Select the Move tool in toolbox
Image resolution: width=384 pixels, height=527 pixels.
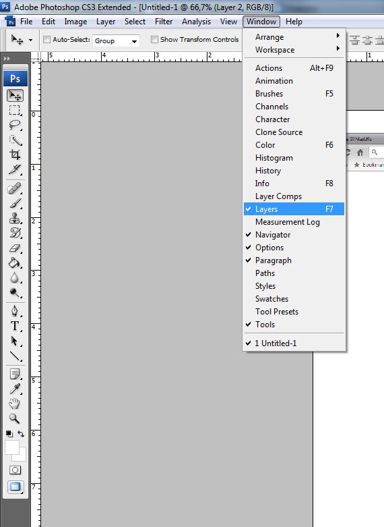(x=15, y=95)
